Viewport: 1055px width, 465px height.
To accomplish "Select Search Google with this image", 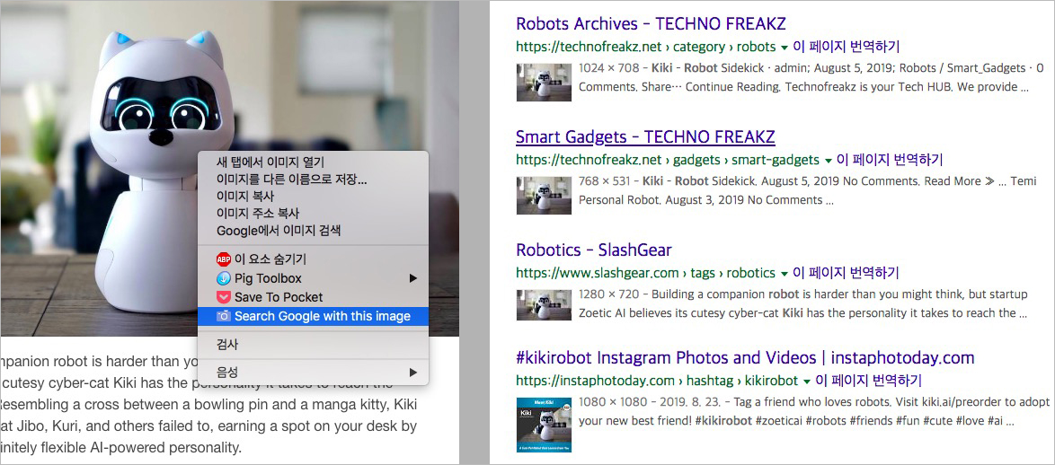I will pos(313,316).
